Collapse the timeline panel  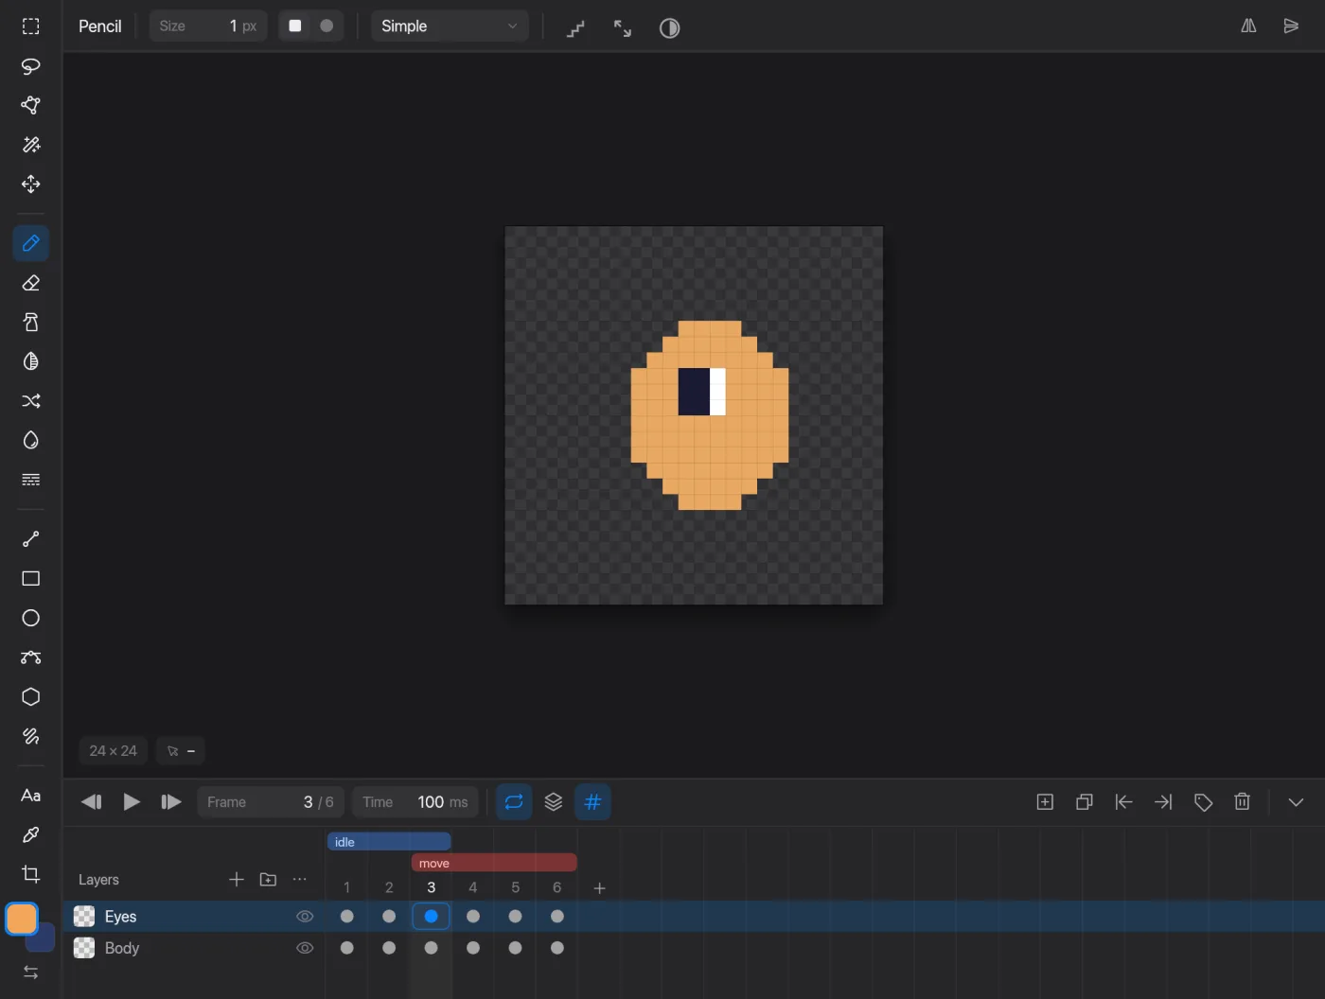pos(1296,802)
